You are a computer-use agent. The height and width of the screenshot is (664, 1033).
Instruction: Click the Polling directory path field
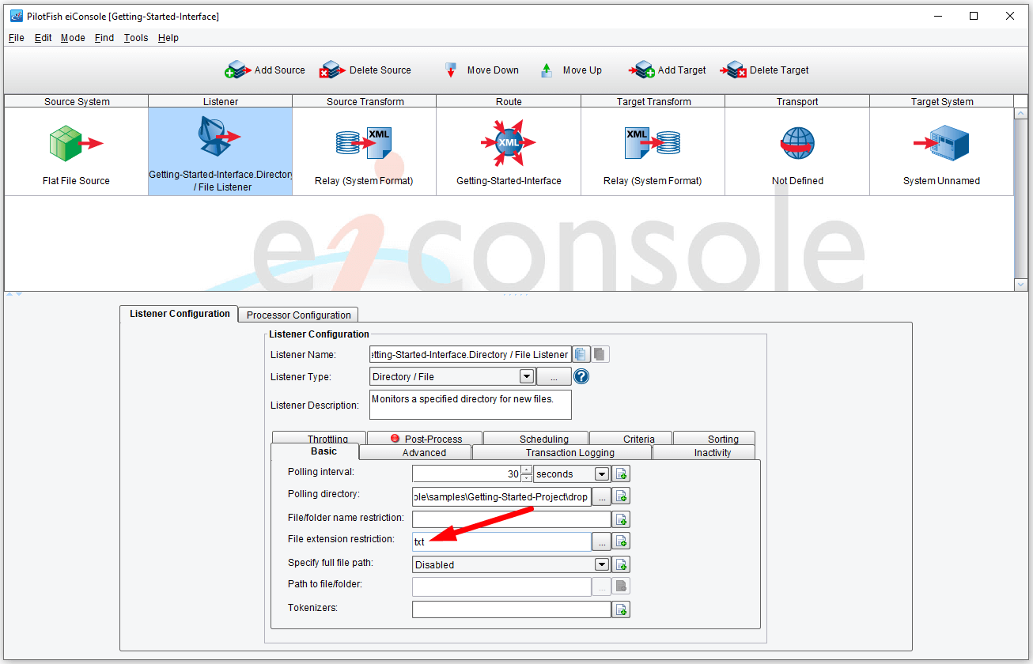click(x=501, y=496)
